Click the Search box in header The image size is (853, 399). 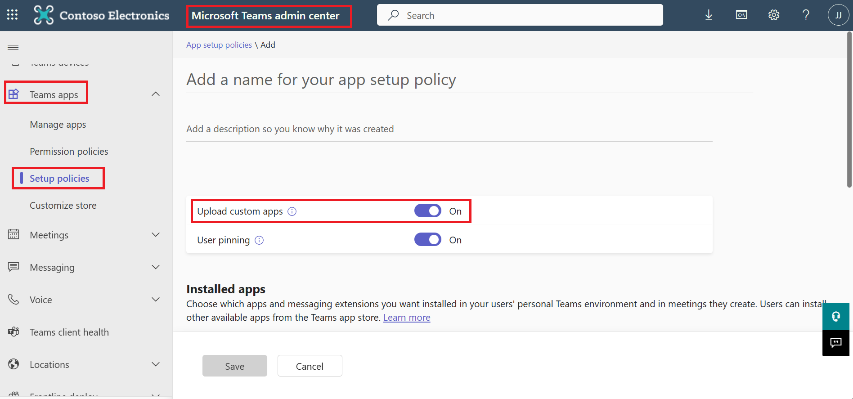520,15
